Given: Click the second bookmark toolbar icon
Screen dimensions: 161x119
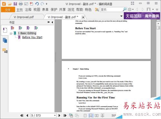Looking at the screenshot, I should 20,28.
